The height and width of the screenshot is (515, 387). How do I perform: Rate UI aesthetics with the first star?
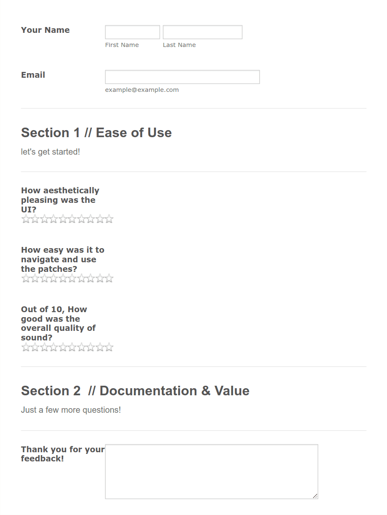click(26, 219)
